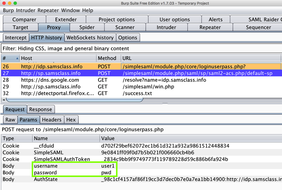
Task: Select row 27 saml2-acs.php request
Action: click(141, 73)
